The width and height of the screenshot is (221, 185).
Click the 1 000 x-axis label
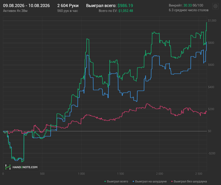[81, 174]
